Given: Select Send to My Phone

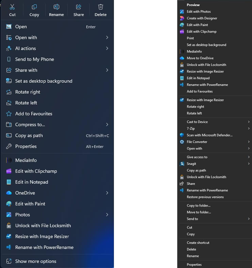Looking at the screenshot, I should click(x=34, y=59).
